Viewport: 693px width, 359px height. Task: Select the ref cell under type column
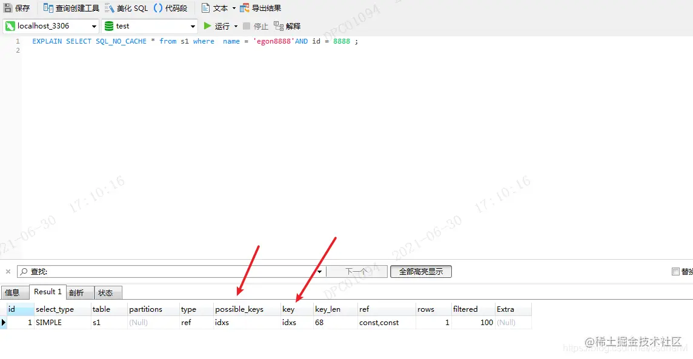pyautogui.click(x=196, y=322)
